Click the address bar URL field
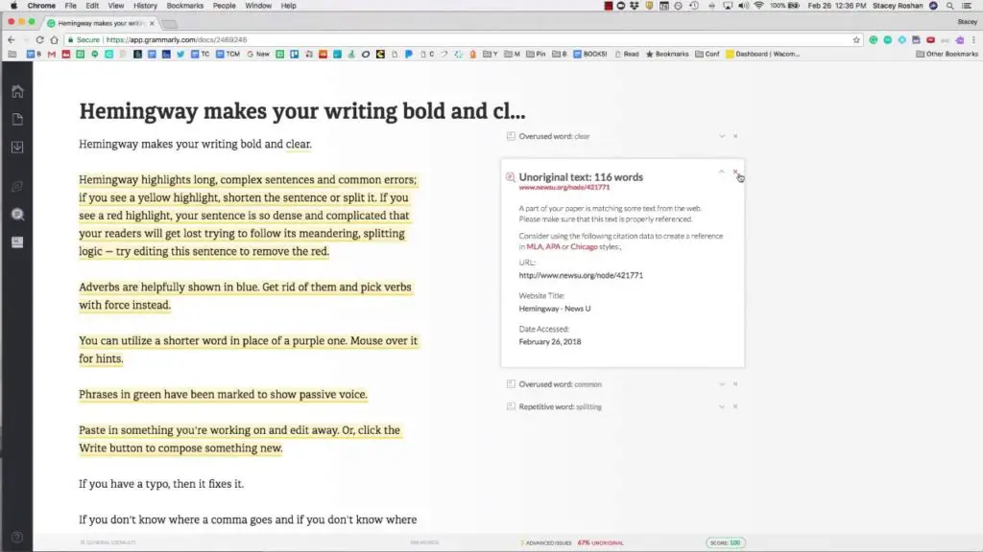Viewport: 983px width, 552px height. click(x=464, y=39)
